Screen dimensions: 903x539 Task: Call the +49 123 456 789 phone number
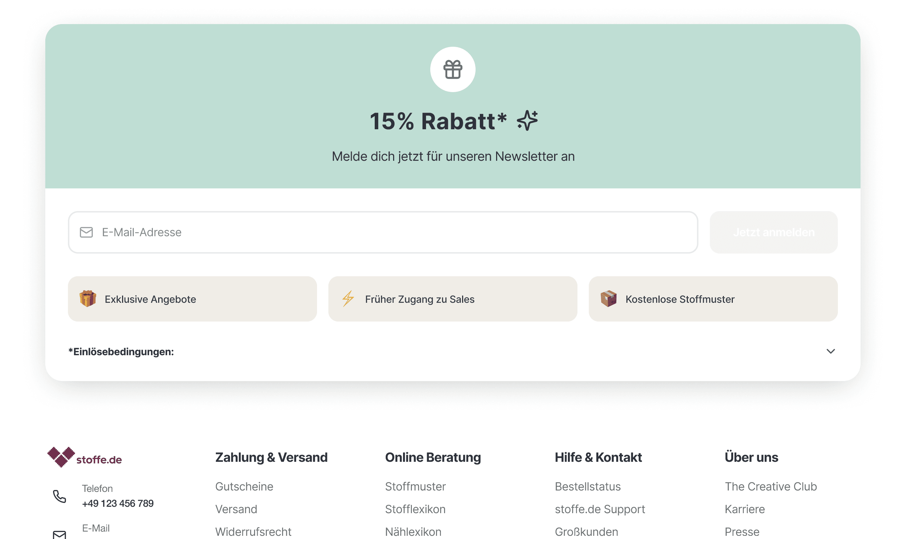117,503
